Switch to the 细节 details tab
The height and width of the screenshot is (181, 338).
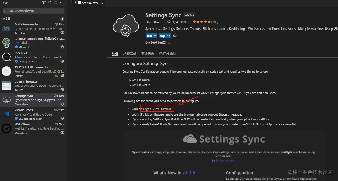pyautogui.click(x=115, y=54)
